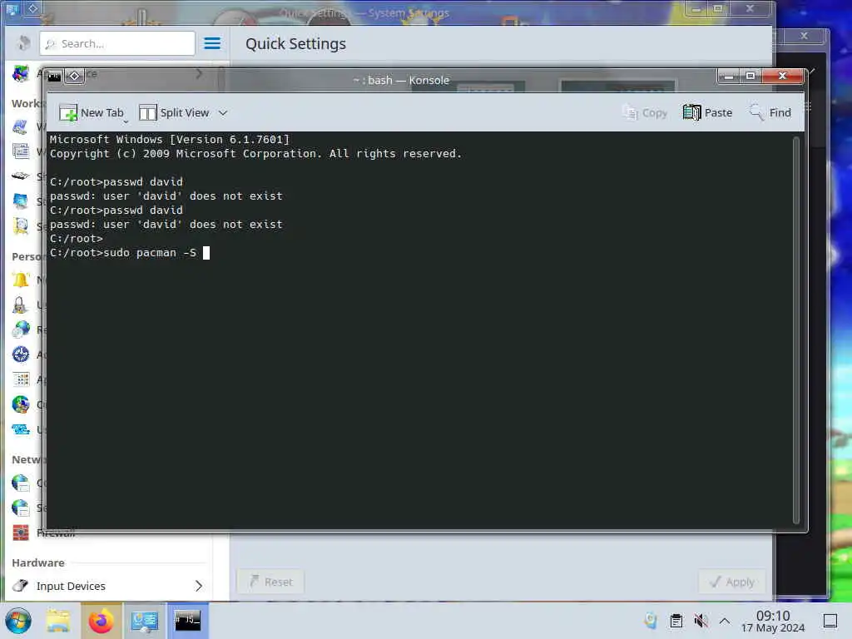Open the Accessibility icon in sidebar

[x=21, y=354]
